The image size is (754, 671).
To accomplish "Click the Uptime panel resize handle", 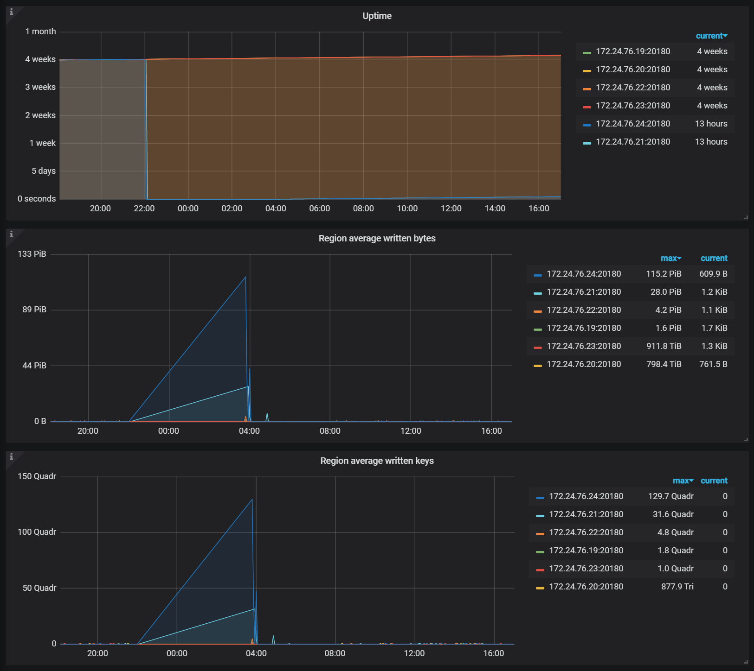I will pyautogui.click(x=746, y=217).
